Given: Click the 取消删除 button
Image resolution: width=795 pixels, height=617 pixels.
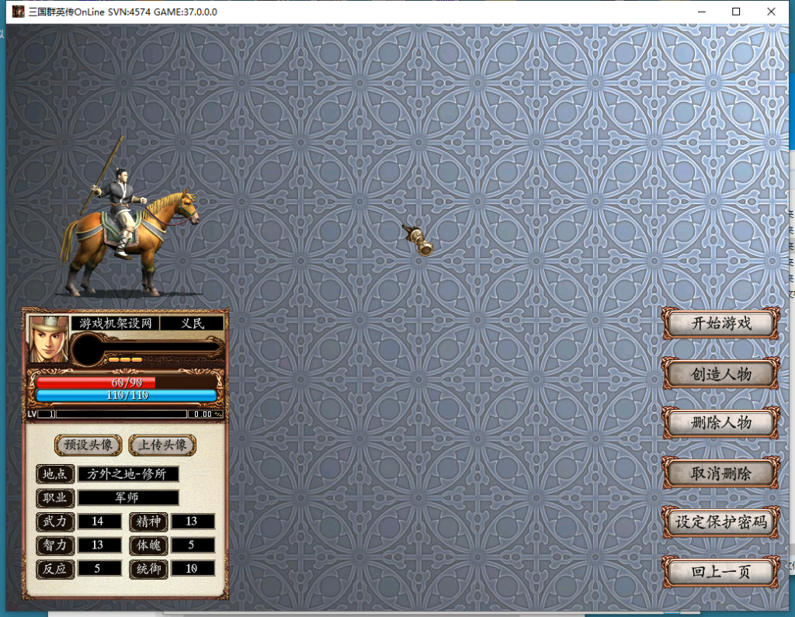Looking at the screenshot, I should click(x=720, y=473).
